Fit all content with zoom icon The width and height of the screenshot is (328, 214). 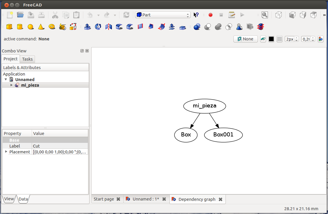point(265,15)
